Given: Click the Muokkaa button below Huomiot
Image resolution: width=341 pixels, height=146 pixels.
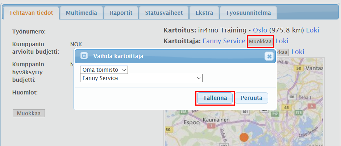Looking at the screenshot, I should click(29, 114).
